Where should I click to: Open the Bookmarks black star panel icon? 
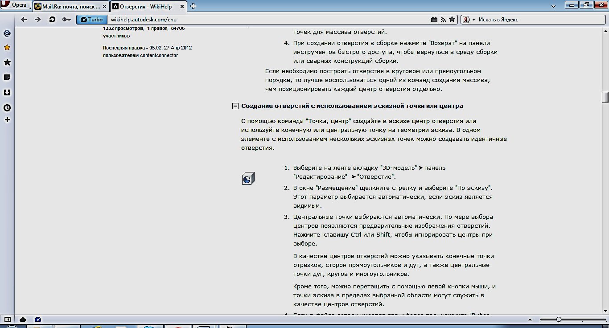pos(7,62)
